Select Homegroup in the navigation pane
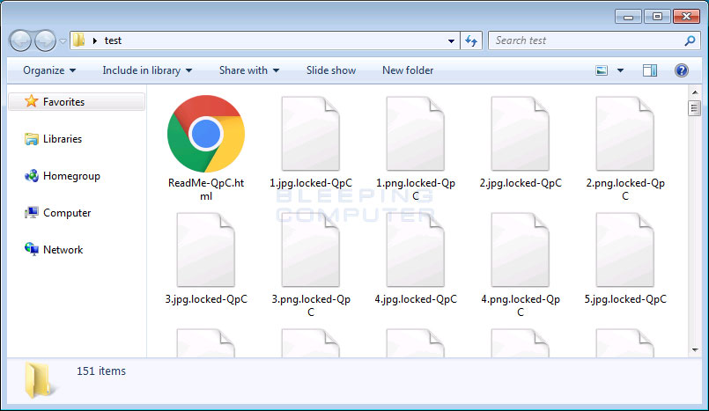This screenshot has width=709, height=411. point(71,176)
